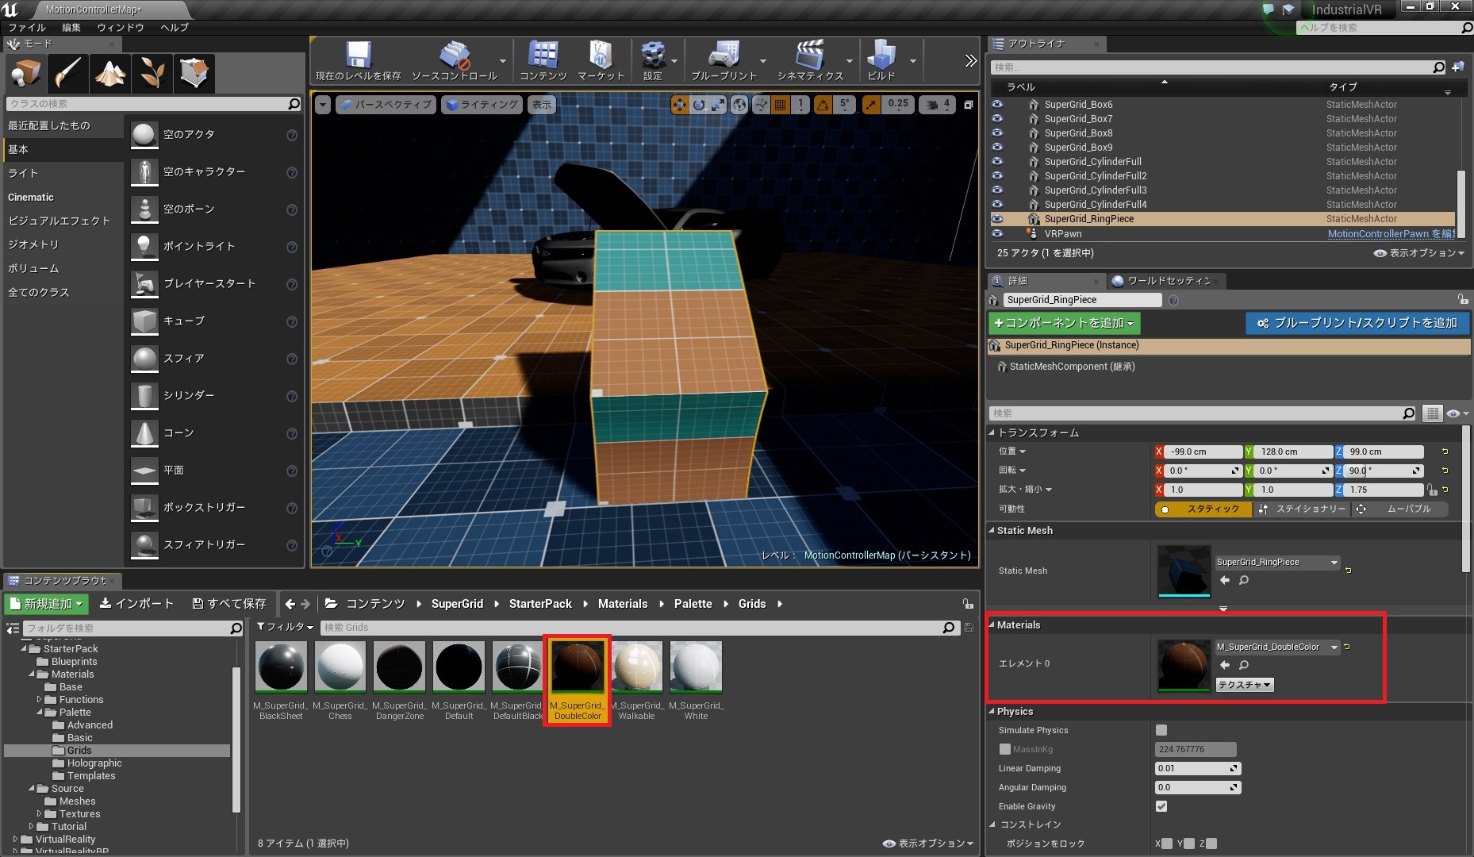Select the Paint mode brush icon
This screenshot has height=857, width=1474.
(67, 73)
